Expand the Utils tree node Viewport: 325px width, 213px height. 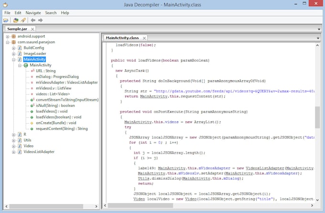14,140
